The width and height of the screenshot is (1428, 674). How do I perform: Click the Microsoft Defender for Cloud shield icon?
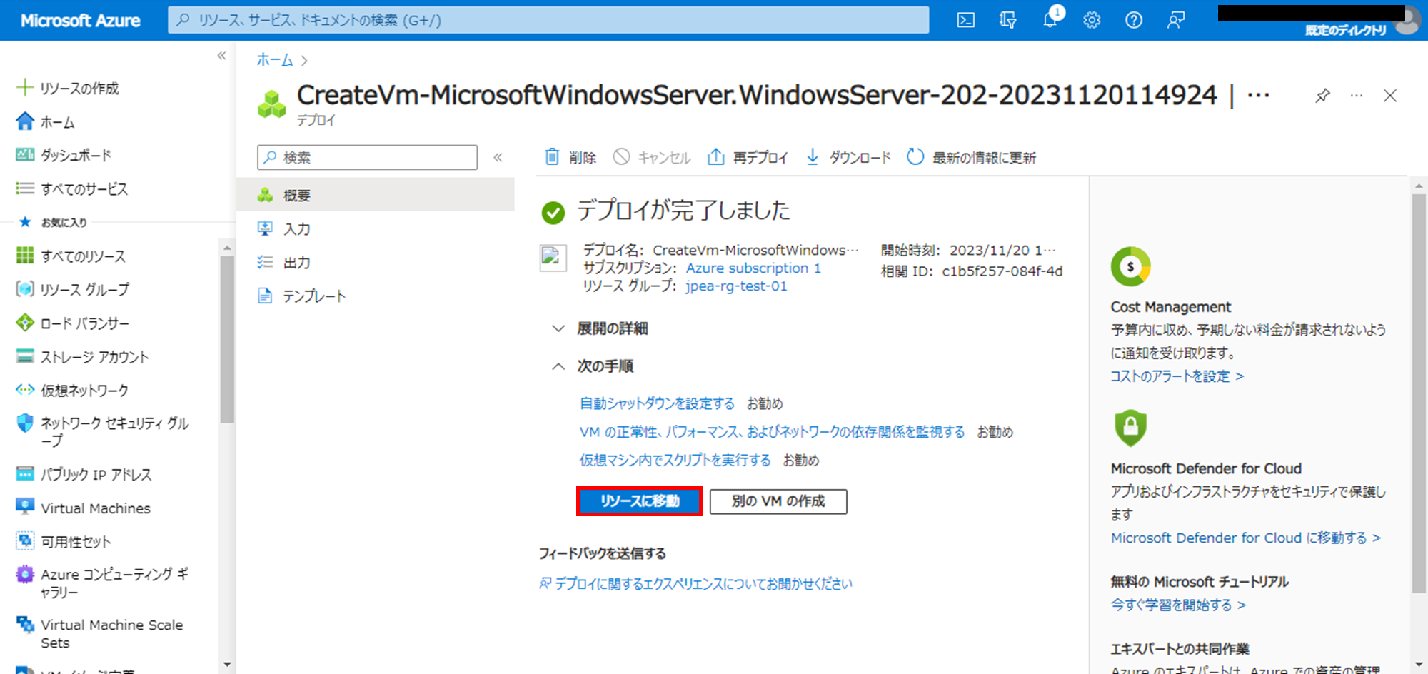coord(1130,428)
